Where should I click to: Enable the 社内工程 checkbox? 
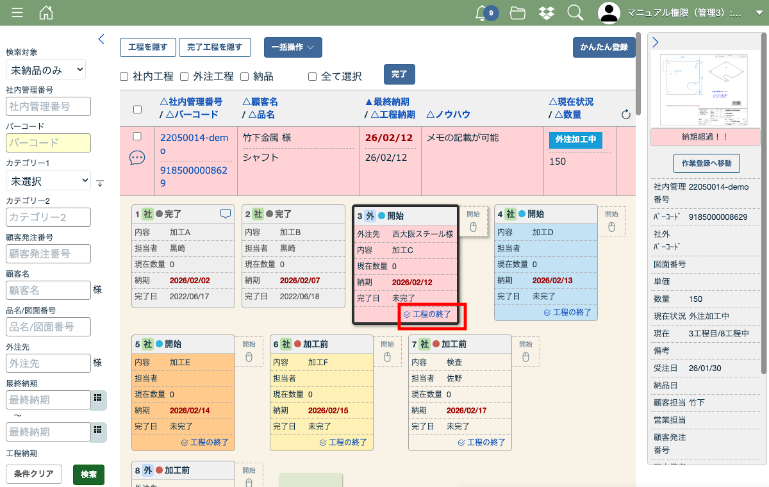(124, 77)
